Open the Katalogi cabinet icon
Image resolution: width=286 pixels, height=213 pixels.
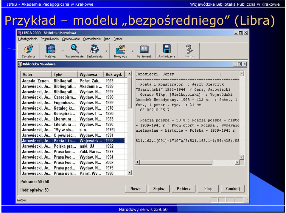tap(51, 49)
